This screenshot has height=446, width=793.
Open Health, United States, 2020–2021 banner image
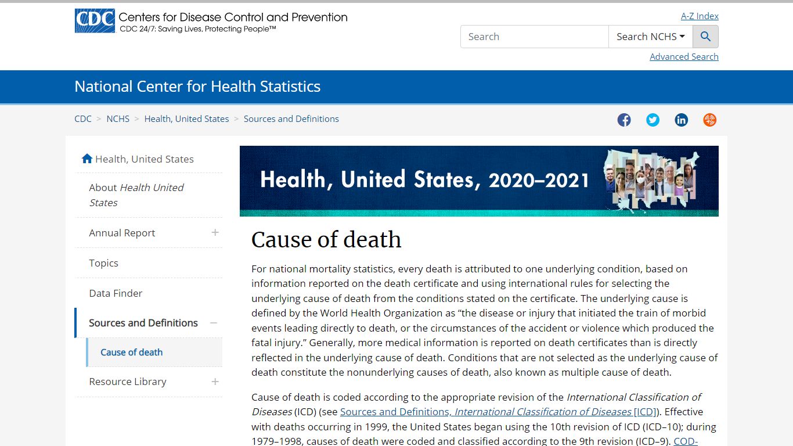point(479,181)
